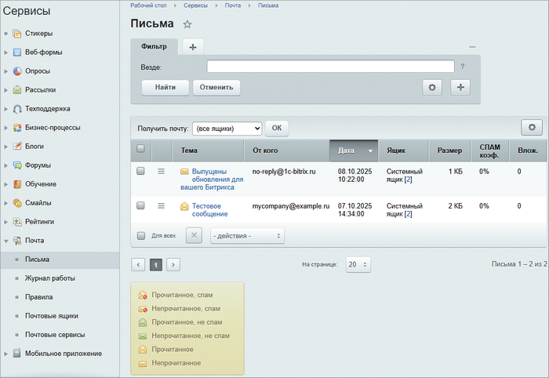The width and height of the screenshot is (549, 378).
Task: Click the table settings gear icon
Action: point(532,127)
